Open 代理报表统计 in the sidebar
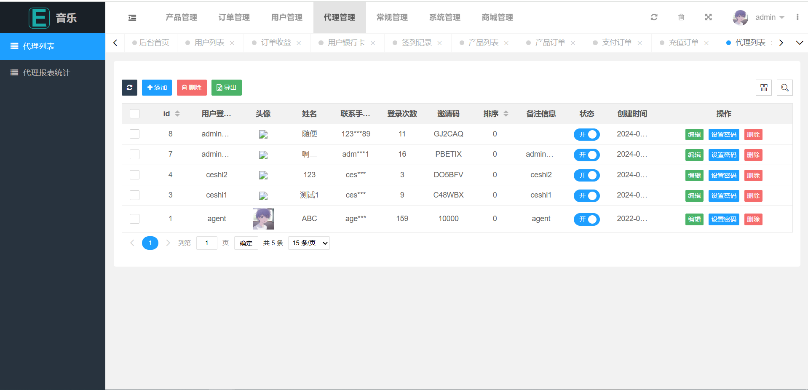 [46, 73]
